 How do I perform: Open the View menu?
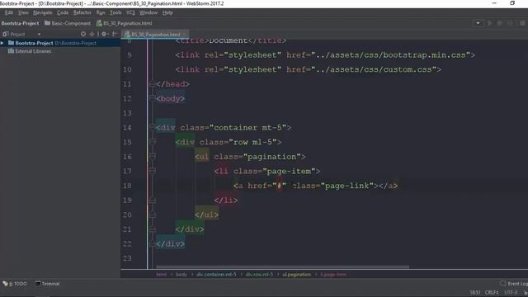click(23, 12)
